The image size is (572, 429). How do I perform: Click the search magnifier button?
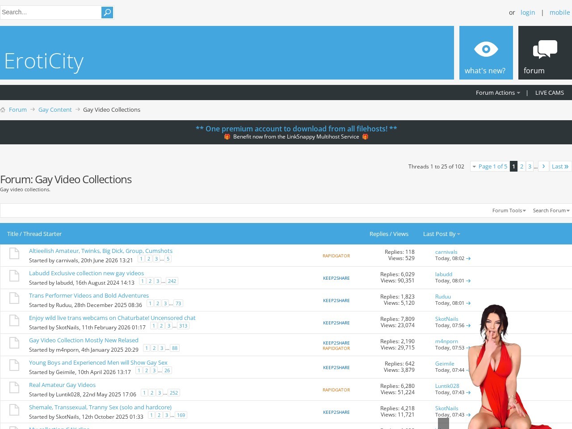click(x=107, y=13)
